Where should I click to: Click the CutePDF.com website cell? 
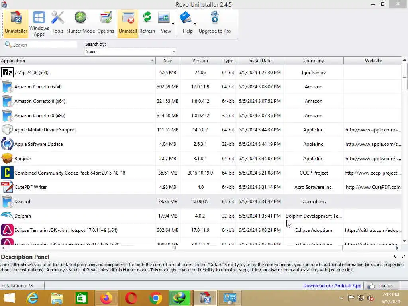373,187
